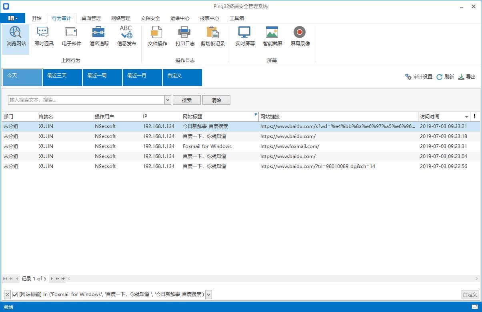Viewport: 482px width, 312px height.
Task: Open the 打印日志 print log
Action: click(185, 36)
